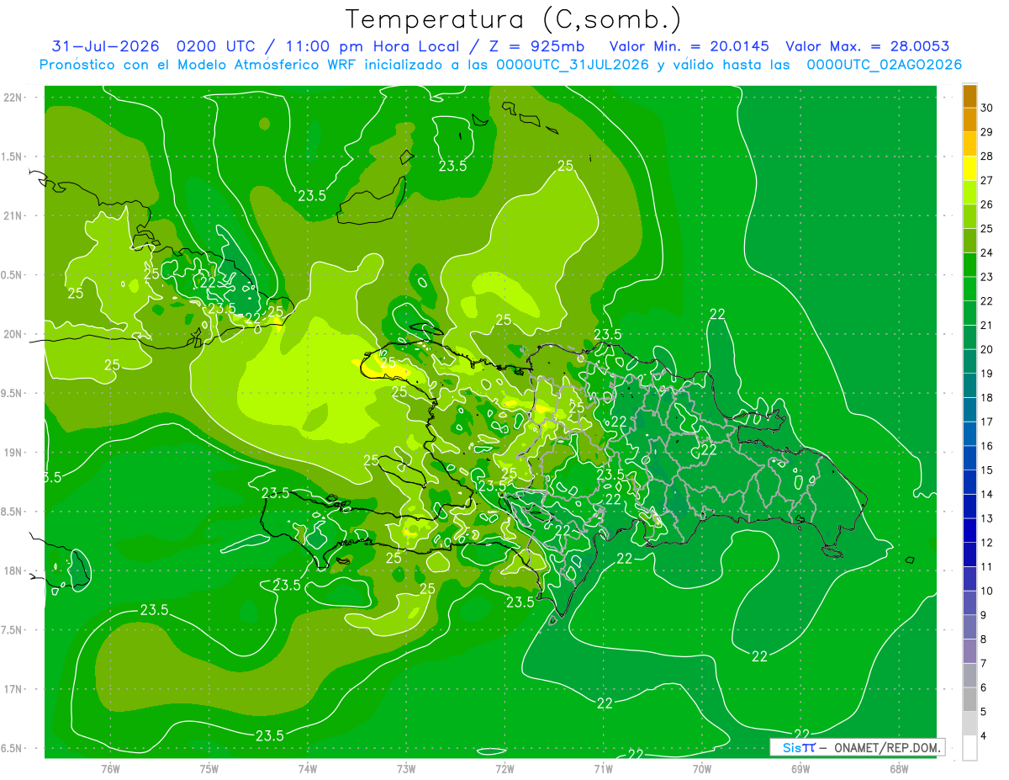The image size is (1009, 780).
Task: Pick the lime swatch between 25 and 26
Action: [969, 216]
